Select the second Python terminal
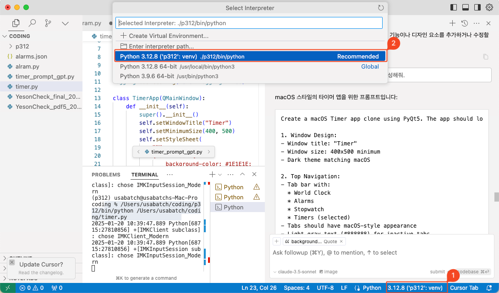This screenshot has width=499, height=293. coord(237,197)
